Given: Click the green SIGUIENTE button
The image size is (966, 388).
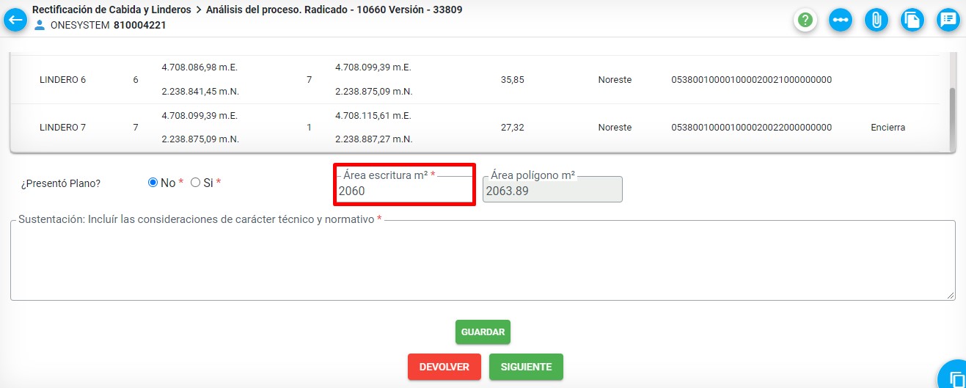Looking at the screenshot, I should 526,367.
